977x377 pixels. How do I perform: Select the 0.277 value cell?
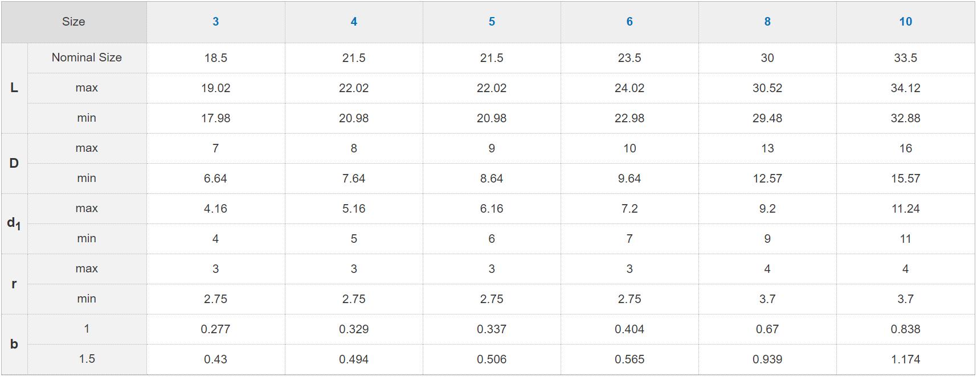[x=215, y=329]
